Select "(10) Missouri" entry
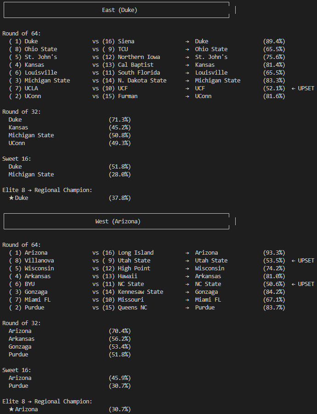317x414 pixels. [x=123, y=300]
